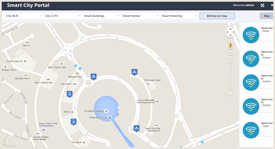This screenshot has height=149, width=275.
Task: Click the zoom out minus button
Action: 230,94
